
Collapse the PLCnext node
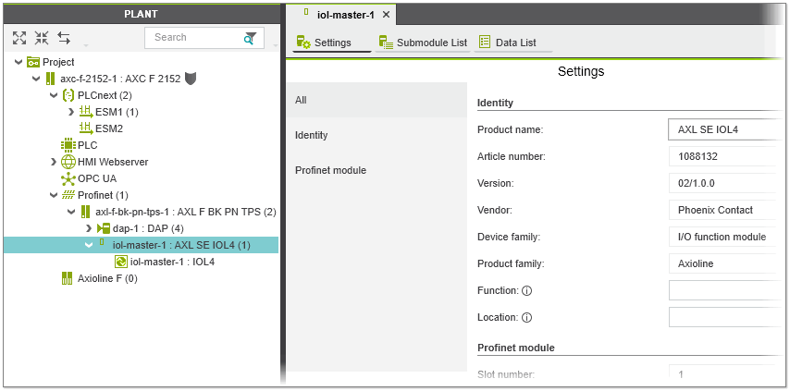(54, 95)
